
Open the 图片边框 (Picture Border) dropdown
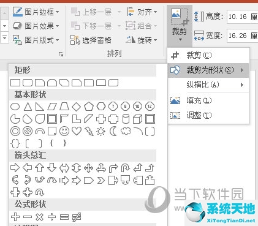pyautogui.click(x=36, y=12)
